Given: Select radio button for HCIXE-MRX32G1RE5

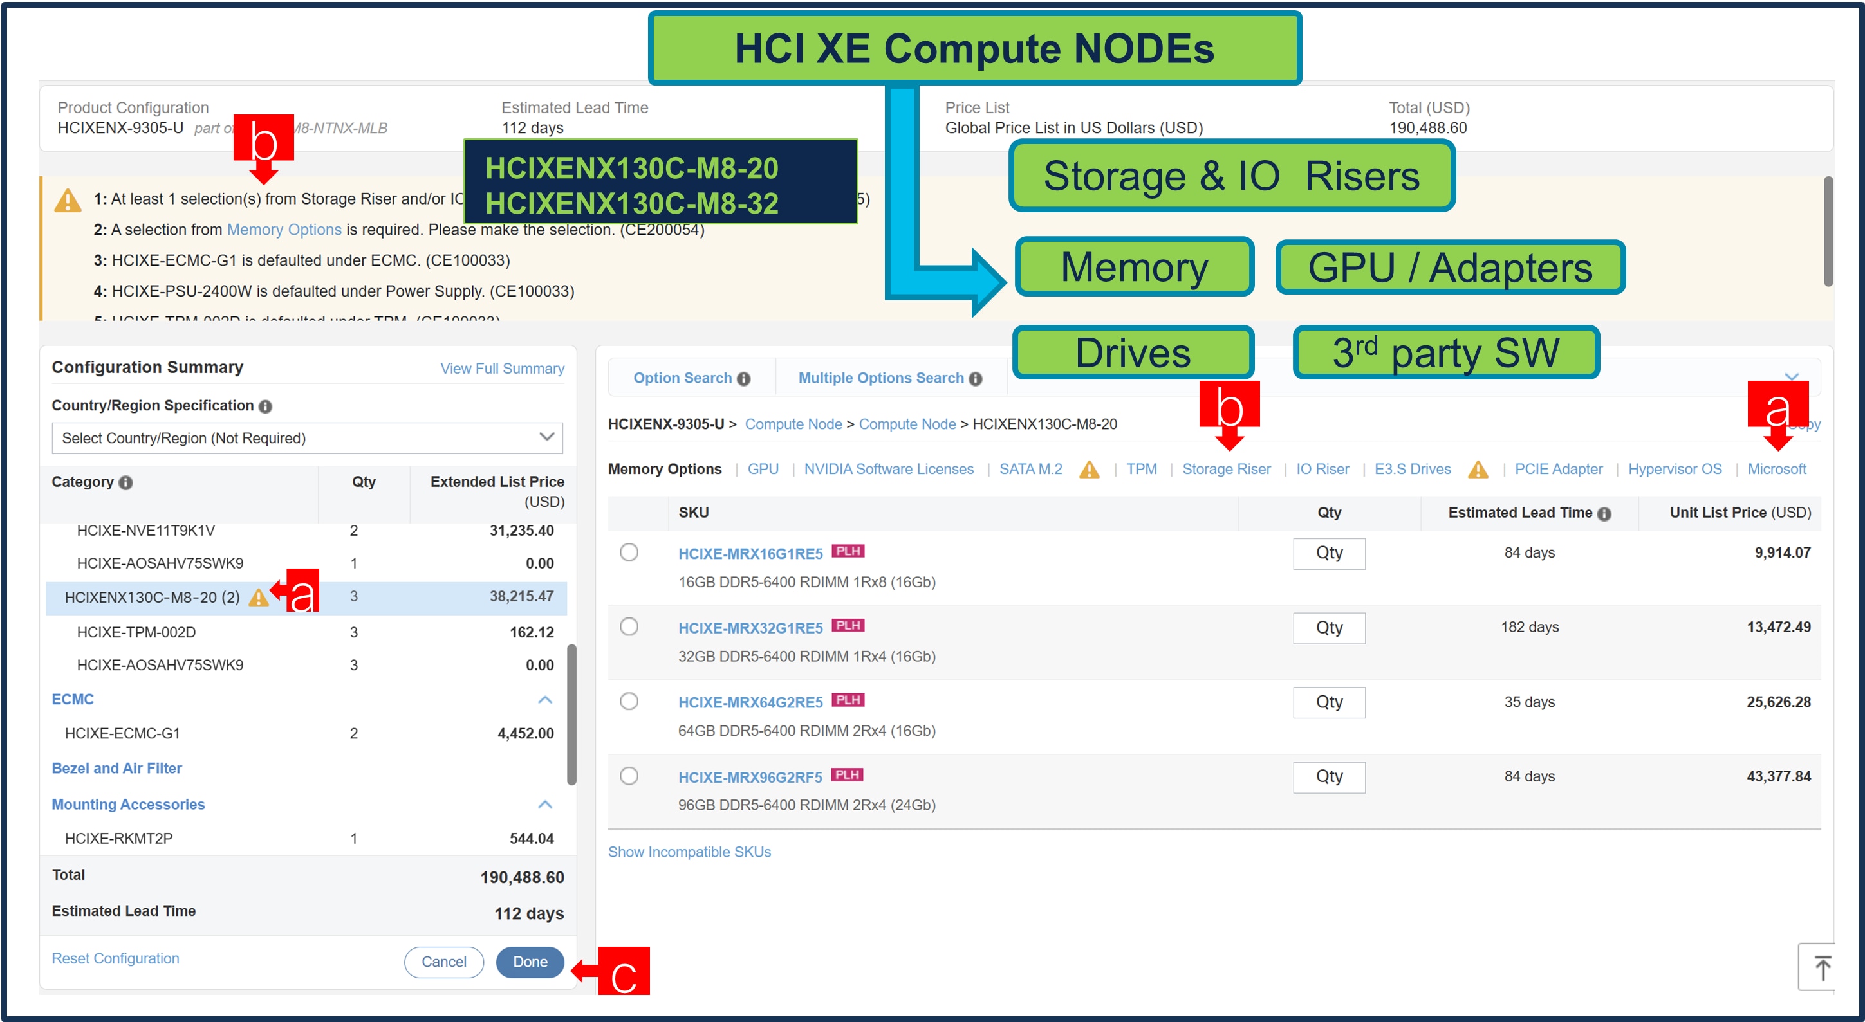Looking at the screenshot, I should 629,626.
